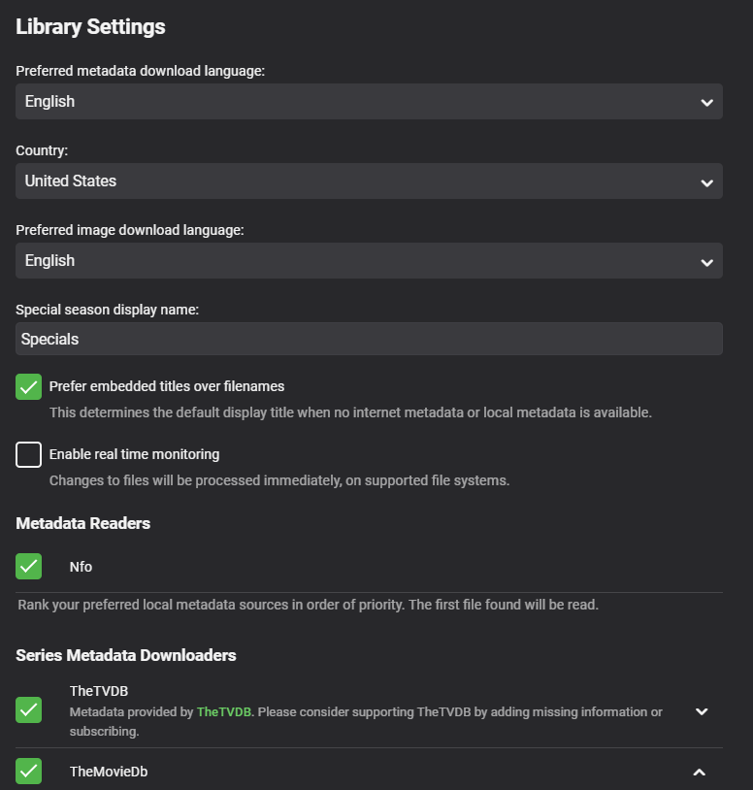Click the chevron of the image language selector
This screenshot has width=753, height=790.
pos(706,261)
